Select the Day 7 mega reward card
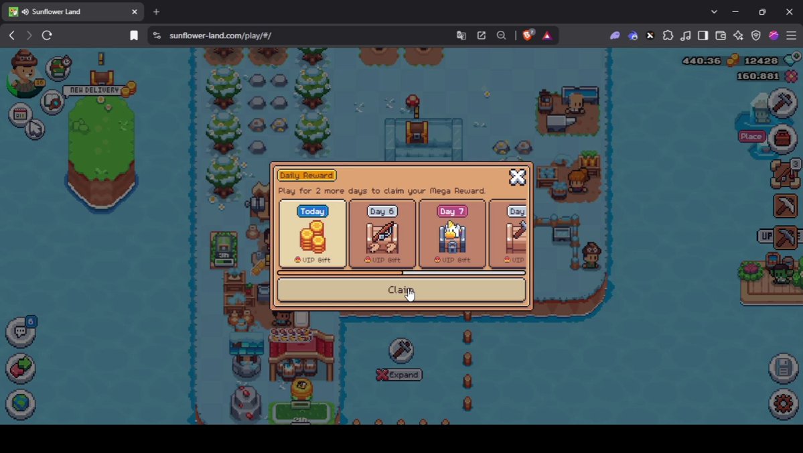 451,234
